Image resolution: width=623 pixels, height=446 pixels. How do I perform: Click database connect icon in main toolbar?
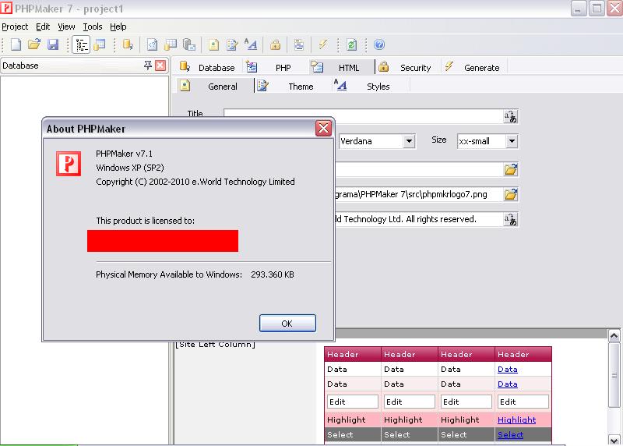pos(128,44)
